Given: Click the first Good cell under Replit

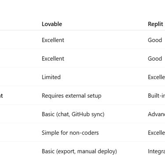Looking at the screenshot, I should point(155,40).
